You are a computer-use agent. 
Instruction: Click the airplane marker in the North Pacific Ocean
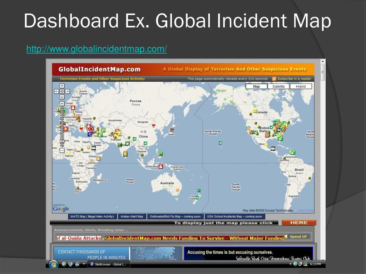point(220,143)
